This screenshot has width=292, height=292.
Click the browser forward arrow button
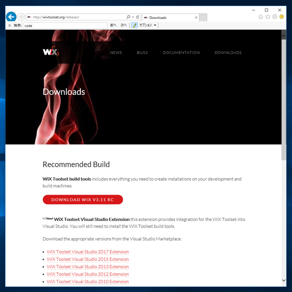tap(21, 17)
